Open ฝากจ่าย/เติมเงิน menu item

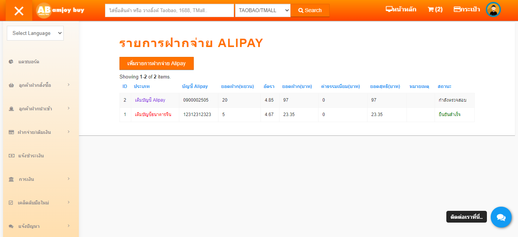click(x=34, y=132)
